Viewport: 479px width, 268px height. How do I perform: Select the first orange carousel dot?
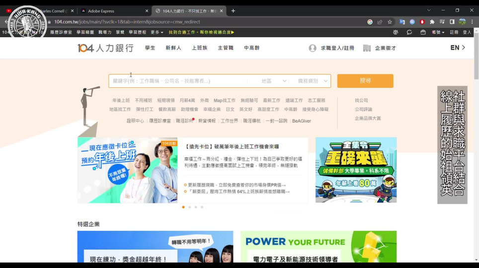coord(183,207)
